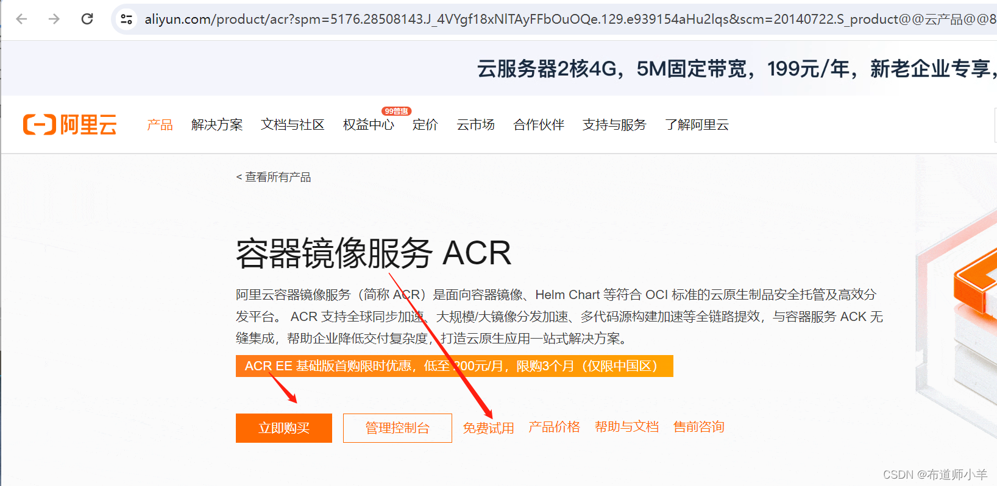Image resolution: width=997 pixels, height=486 pixels.
Task: Open site information icon in address bar
Action: click(x=127, y=19)
